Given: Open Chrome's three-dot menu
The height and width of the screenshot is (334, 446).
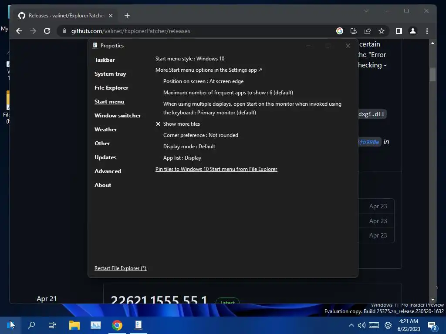Looking at the screenshot, I should pos(427,31).
